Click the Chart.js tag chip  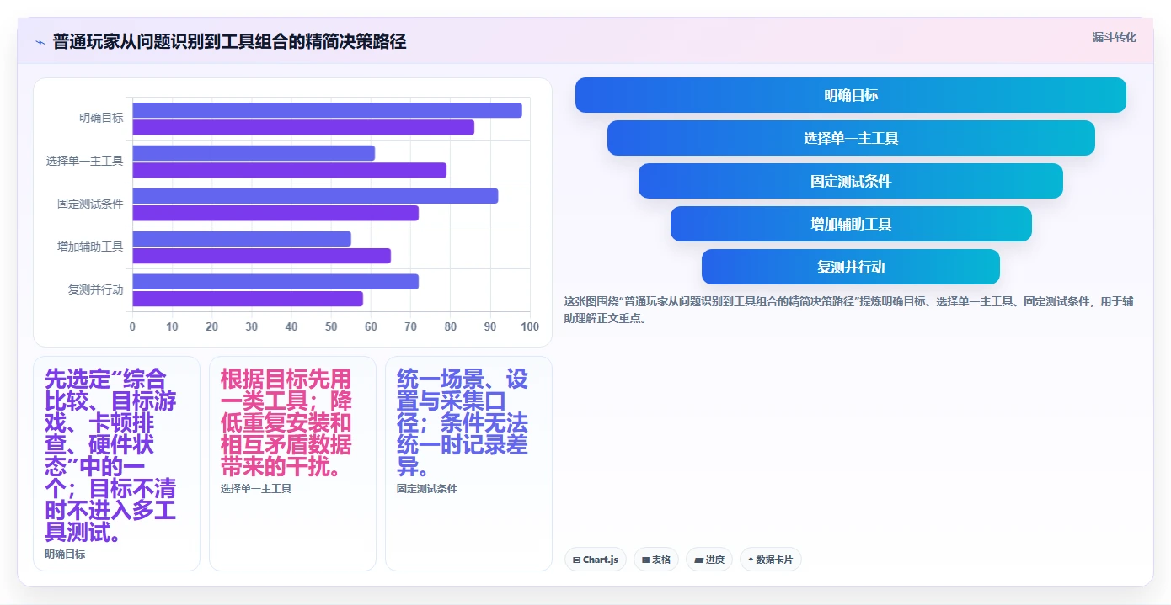595,560
